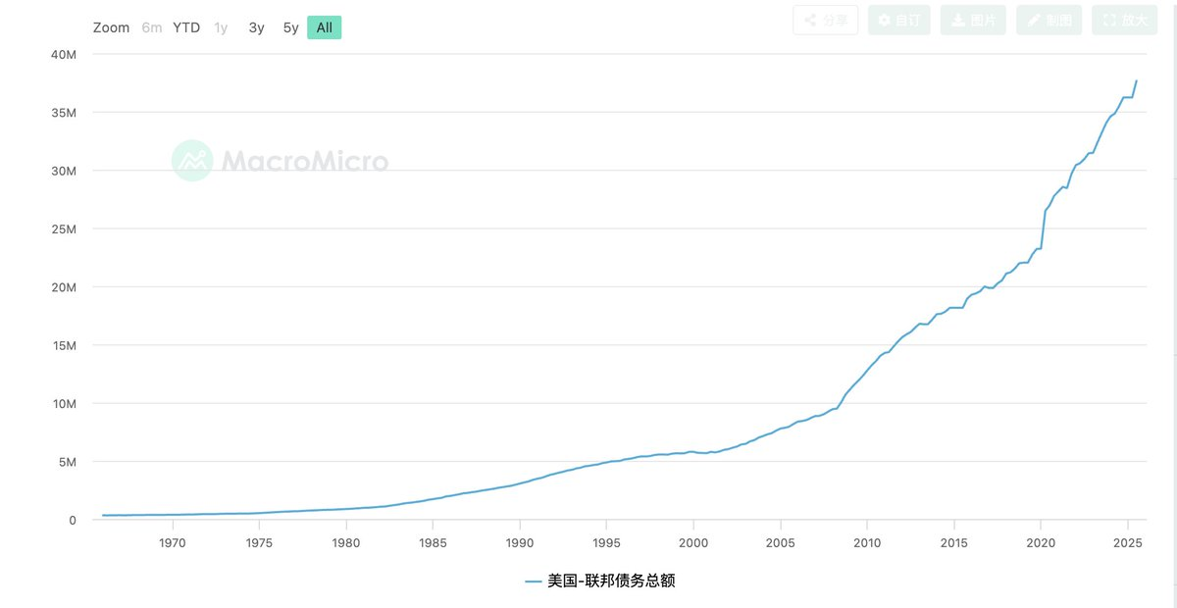Toggle the 美国-联邦债务总额 legend series
Viewport: 1177px width, 608px height.
tap(611, 581)
